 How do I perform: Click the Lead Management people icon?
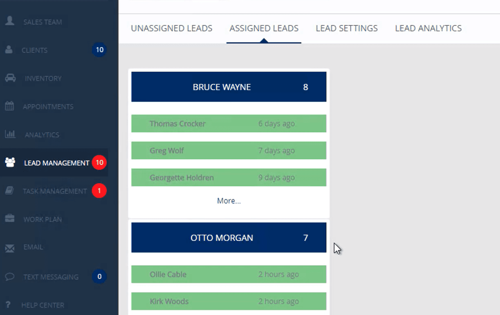click(9, 163)
